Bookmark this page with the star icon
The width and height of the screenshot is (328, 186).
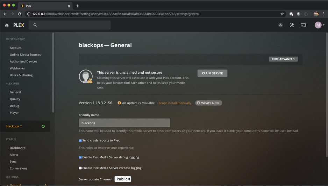click(x=282, y=14)
